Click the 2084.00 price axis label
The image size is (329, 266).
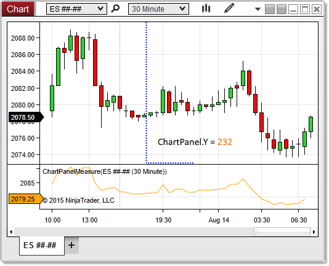coord(23,71)
